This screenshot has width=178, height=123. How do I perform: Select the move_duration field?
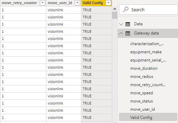(x=144, y=68)
